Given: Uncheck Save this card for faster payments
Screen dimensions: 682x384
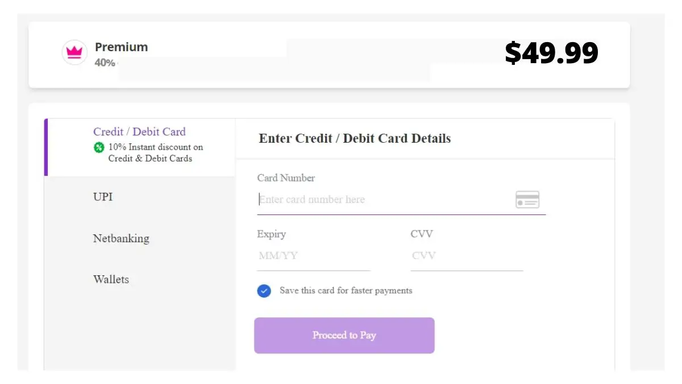Looking at the screenshot, I should tap(264, 291).
